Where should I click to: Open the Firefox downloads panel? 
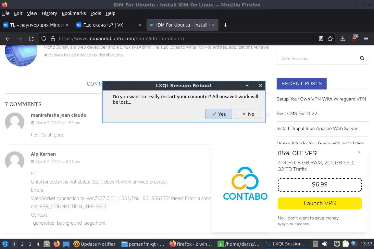(343, 39)
